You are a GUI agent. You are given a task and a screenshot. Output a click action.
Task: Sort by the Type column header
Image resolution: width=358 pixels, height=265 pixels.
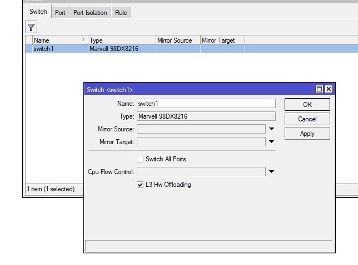tap(122, 40)
